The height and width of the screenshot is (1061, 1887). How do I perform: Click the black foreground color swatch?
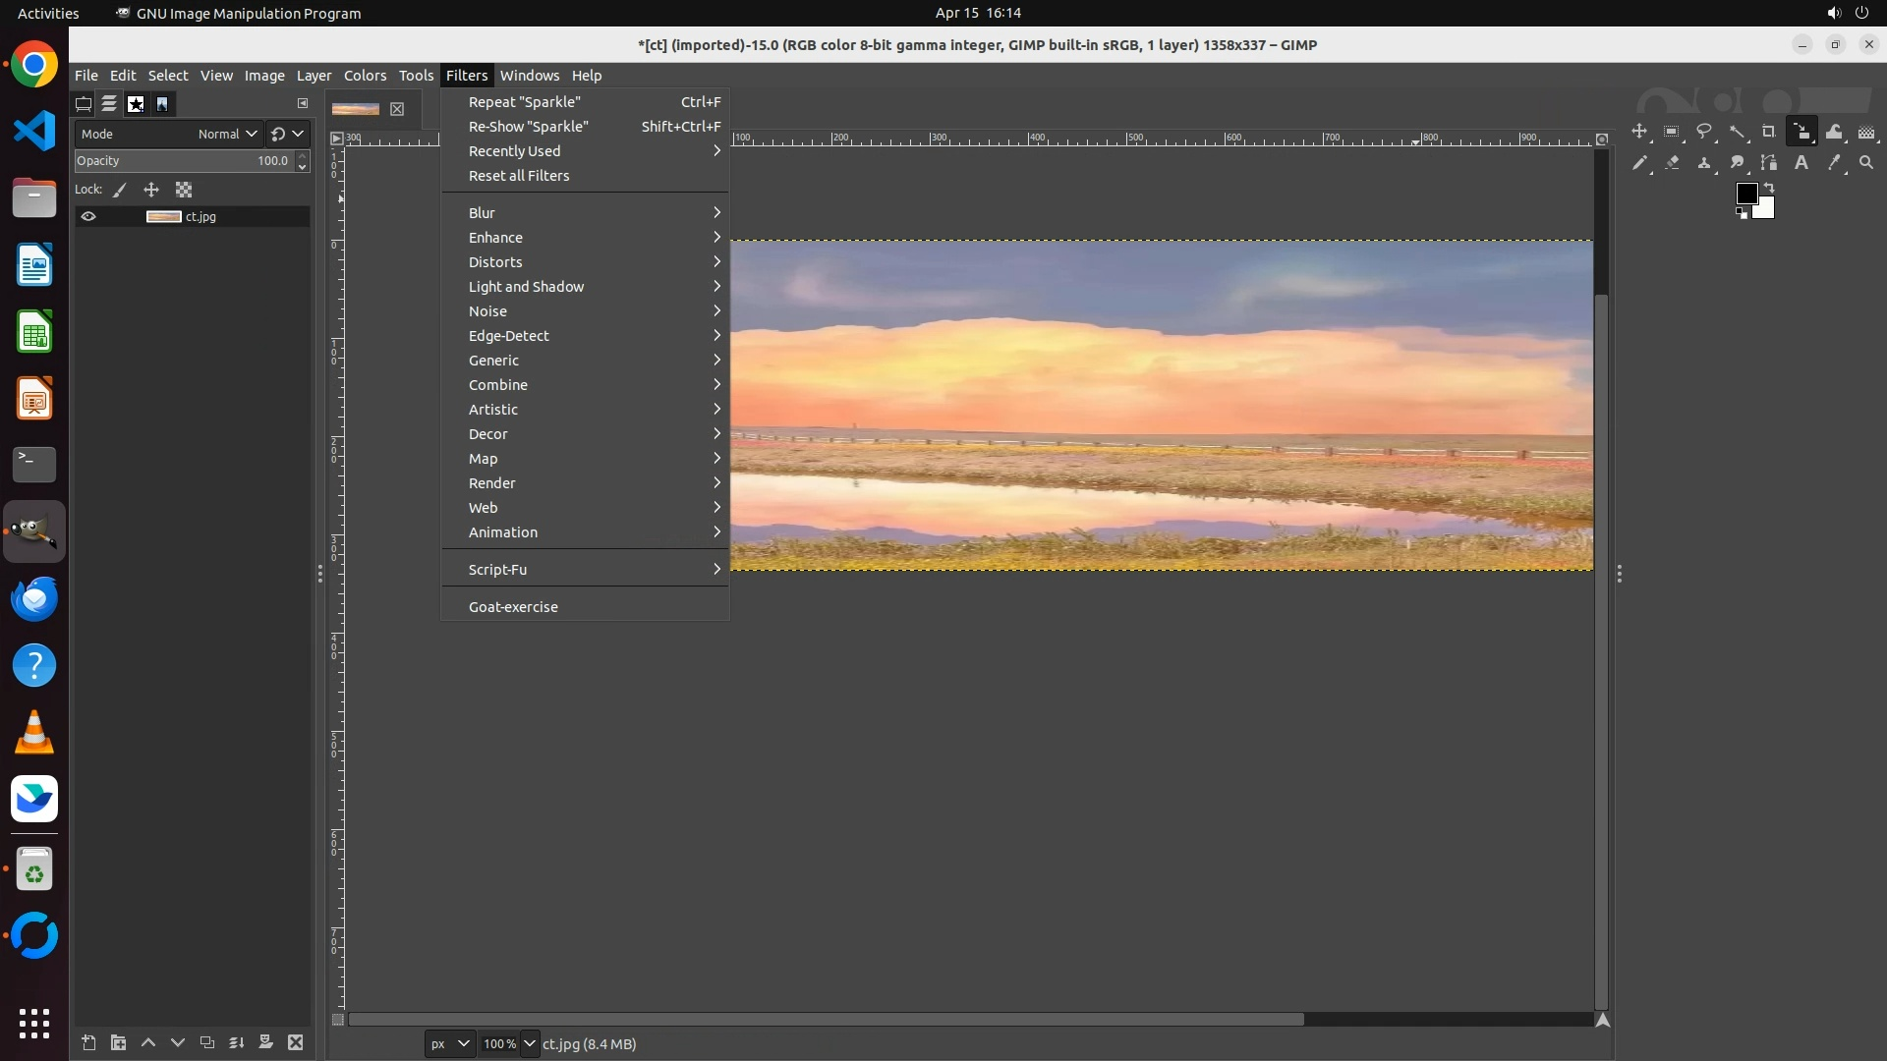pos(1746,194)
